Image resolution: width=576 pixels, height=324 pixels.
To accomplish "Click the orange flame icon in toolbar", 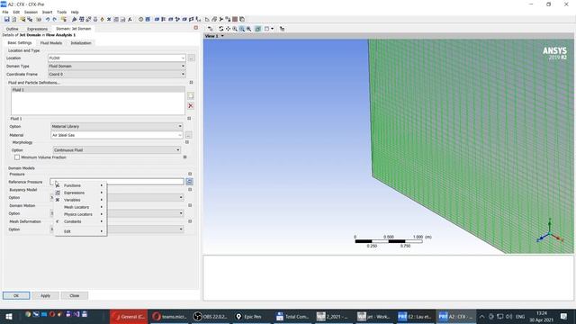I will coord(102,19).
